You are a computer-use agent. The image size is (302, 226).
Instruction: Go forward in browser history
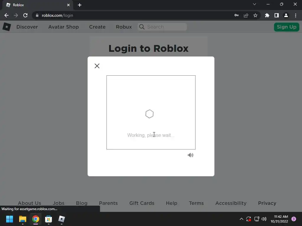[x=16, y=15]
